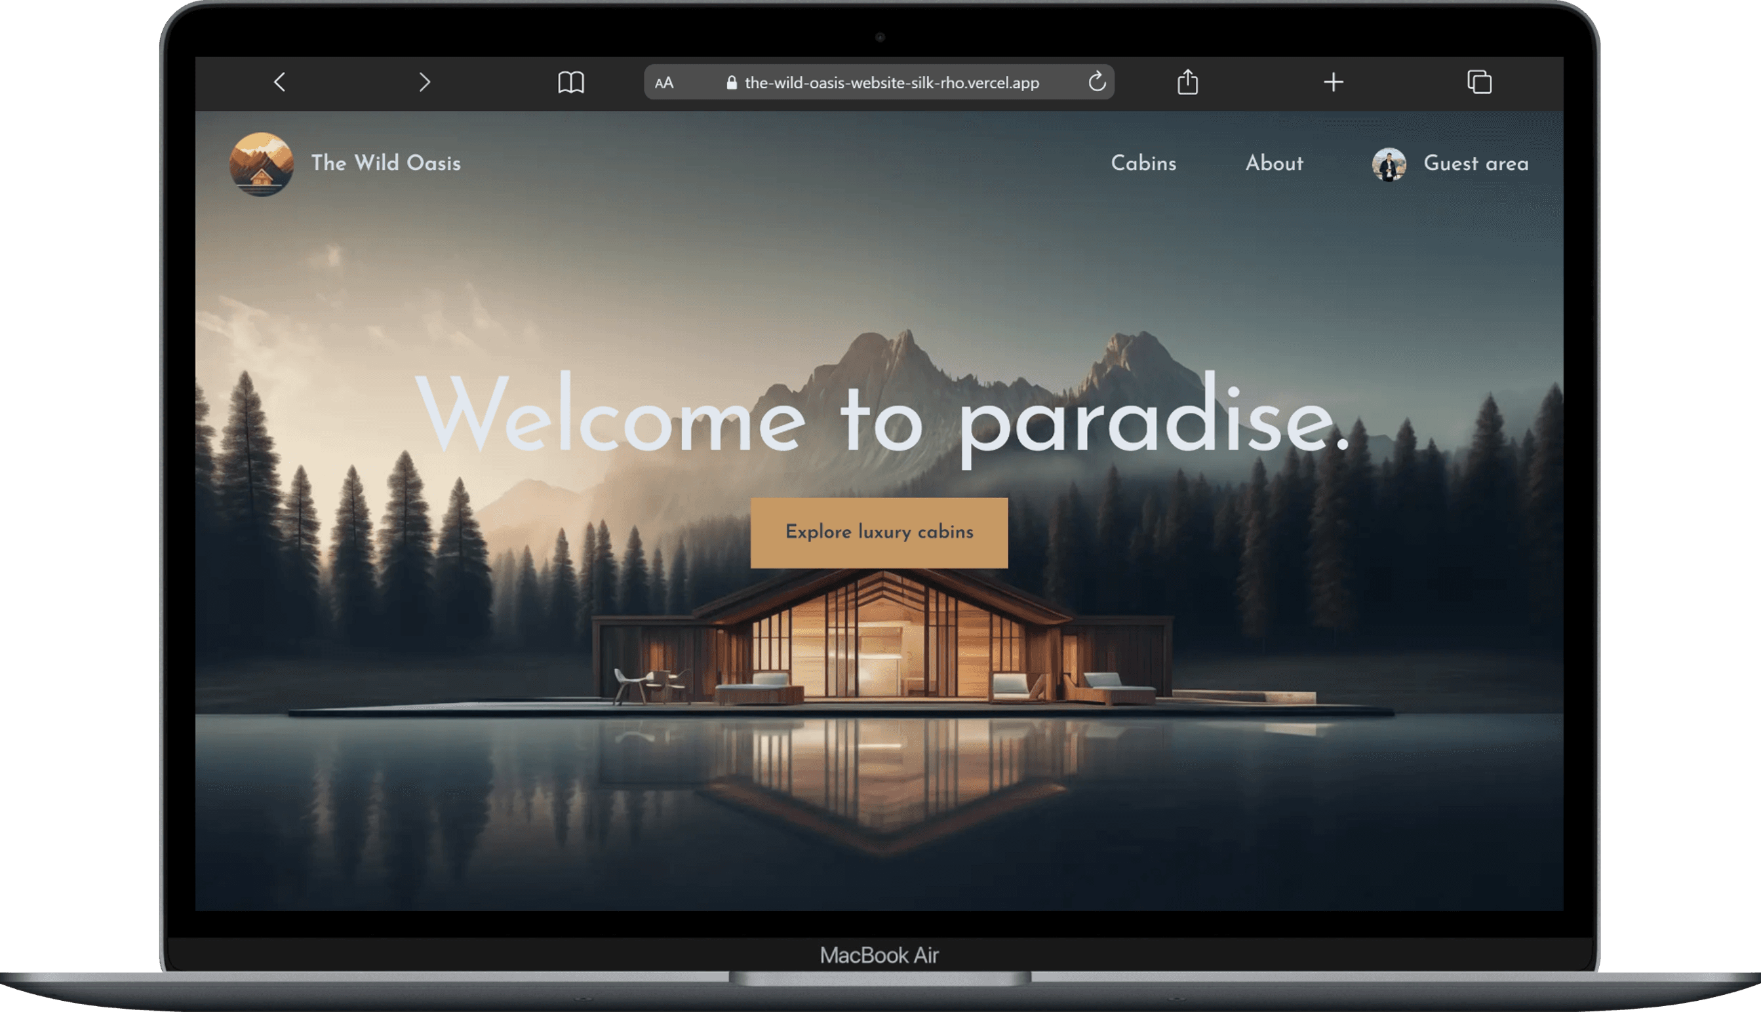Click the guest profile avatar
The width and height of the screenshot is (1761, 1012).
[1388, 164]
